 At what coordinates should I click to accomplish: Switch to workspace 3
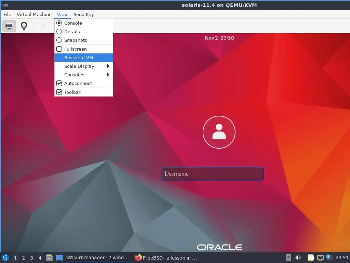tap(32, 258)
